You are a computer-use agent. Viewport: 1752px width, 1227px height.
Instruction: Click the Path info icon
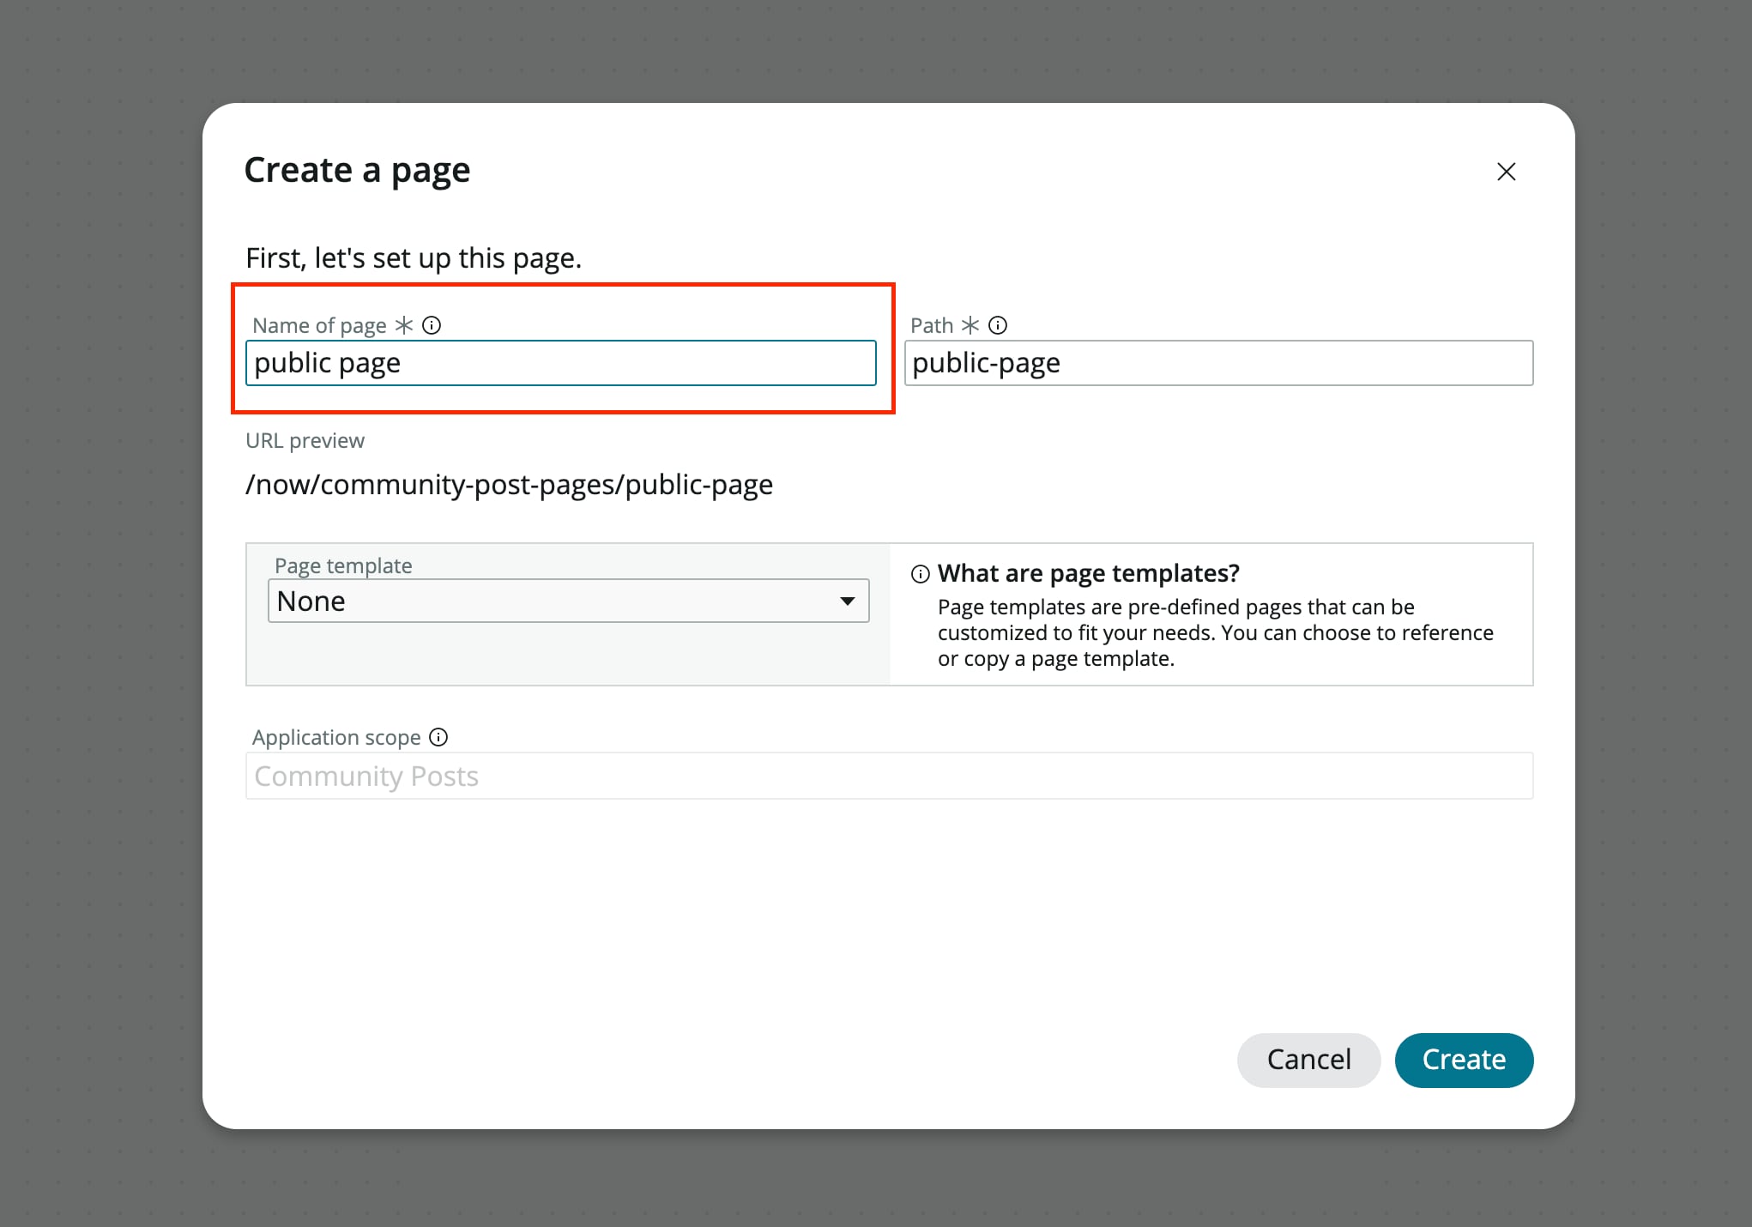(x=997, y=324)
